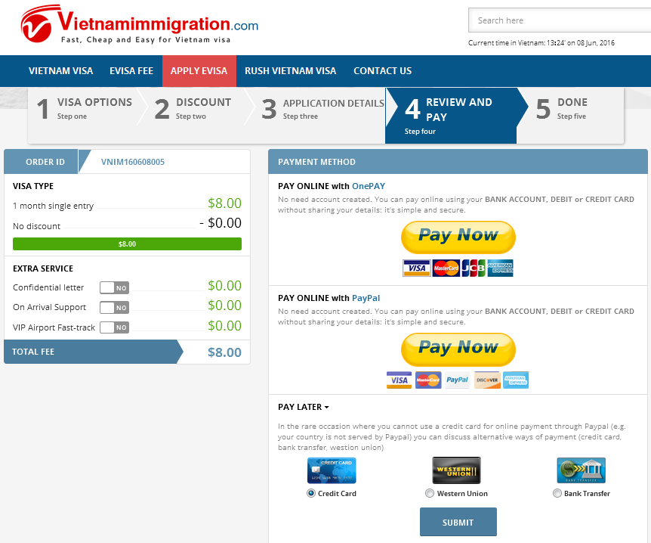
Task: Click the SUBMIT button
Action: [458, 523]
